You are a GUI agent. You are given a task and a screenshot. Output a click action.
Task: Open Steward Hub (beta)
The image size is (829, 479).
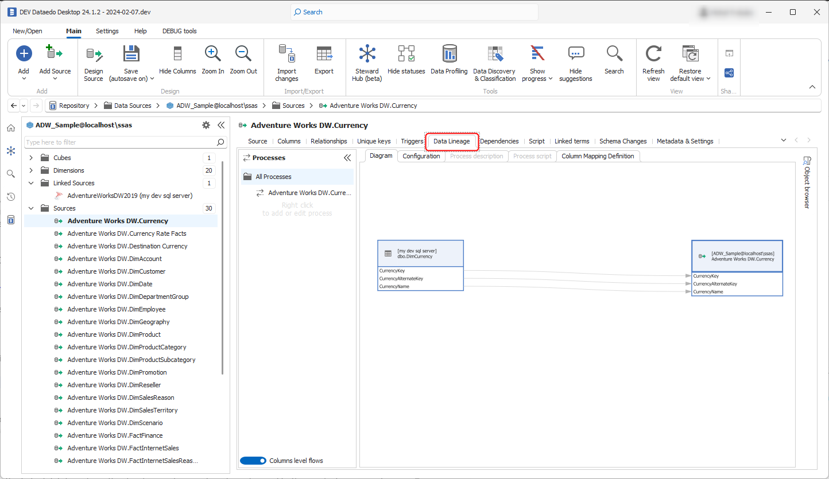(x=367, y=63)
